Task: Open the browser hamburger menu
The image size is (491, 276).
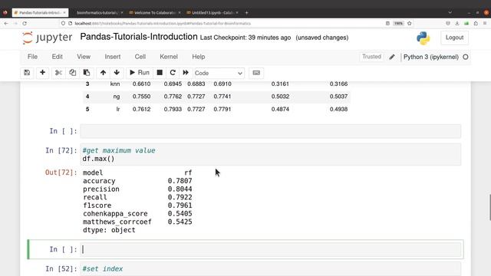Action: pyautogui.click(x=485, y=24)
